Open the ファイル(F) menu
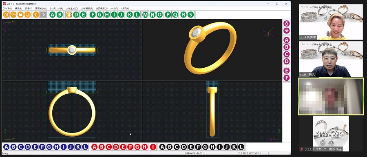 7,9
